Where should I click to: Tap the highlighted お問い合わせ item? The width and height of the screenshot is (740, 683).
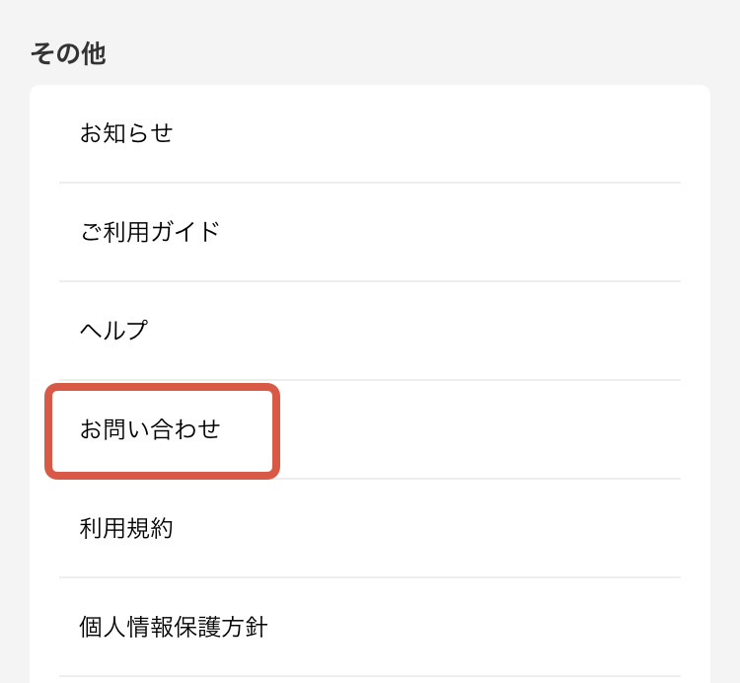(x=150, y=429)
